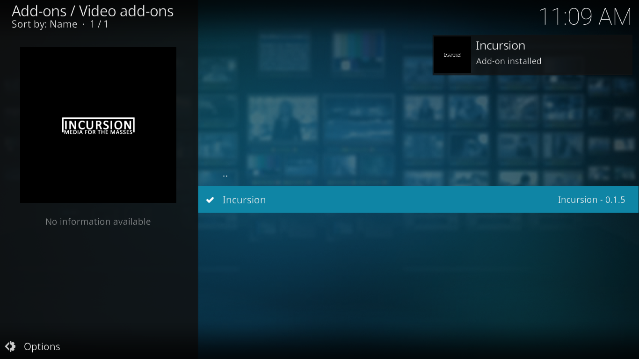Screen dimensions: 639x359
Task: Click the 'Add-on installed' notification text
Action: click(508, 61)
